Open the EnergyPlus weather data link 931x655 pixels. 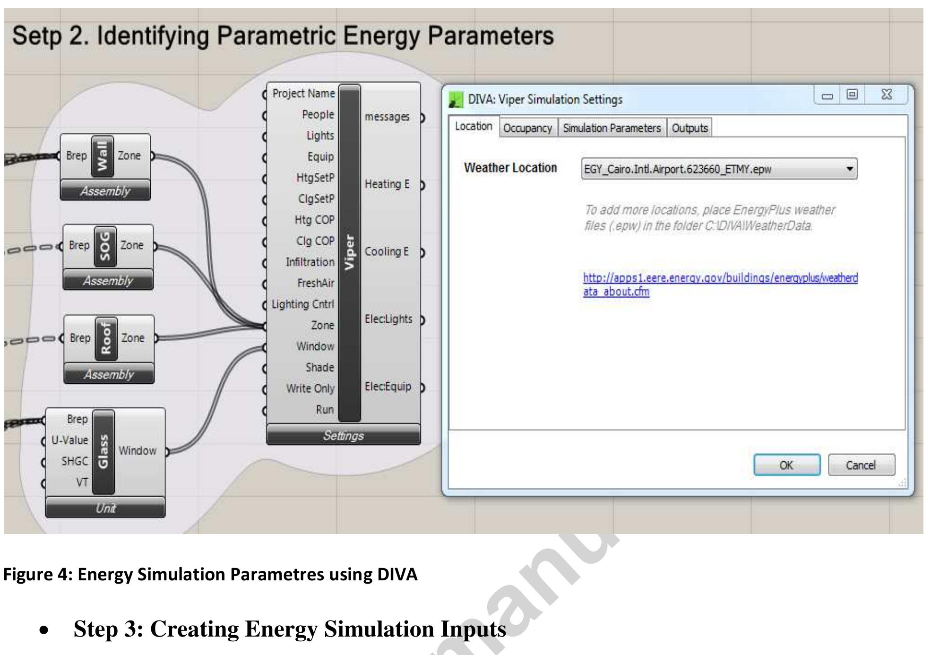pyautogui.click(x=720, y=284)
